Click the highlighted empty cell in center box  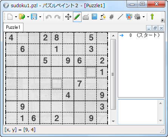point(57,83)
